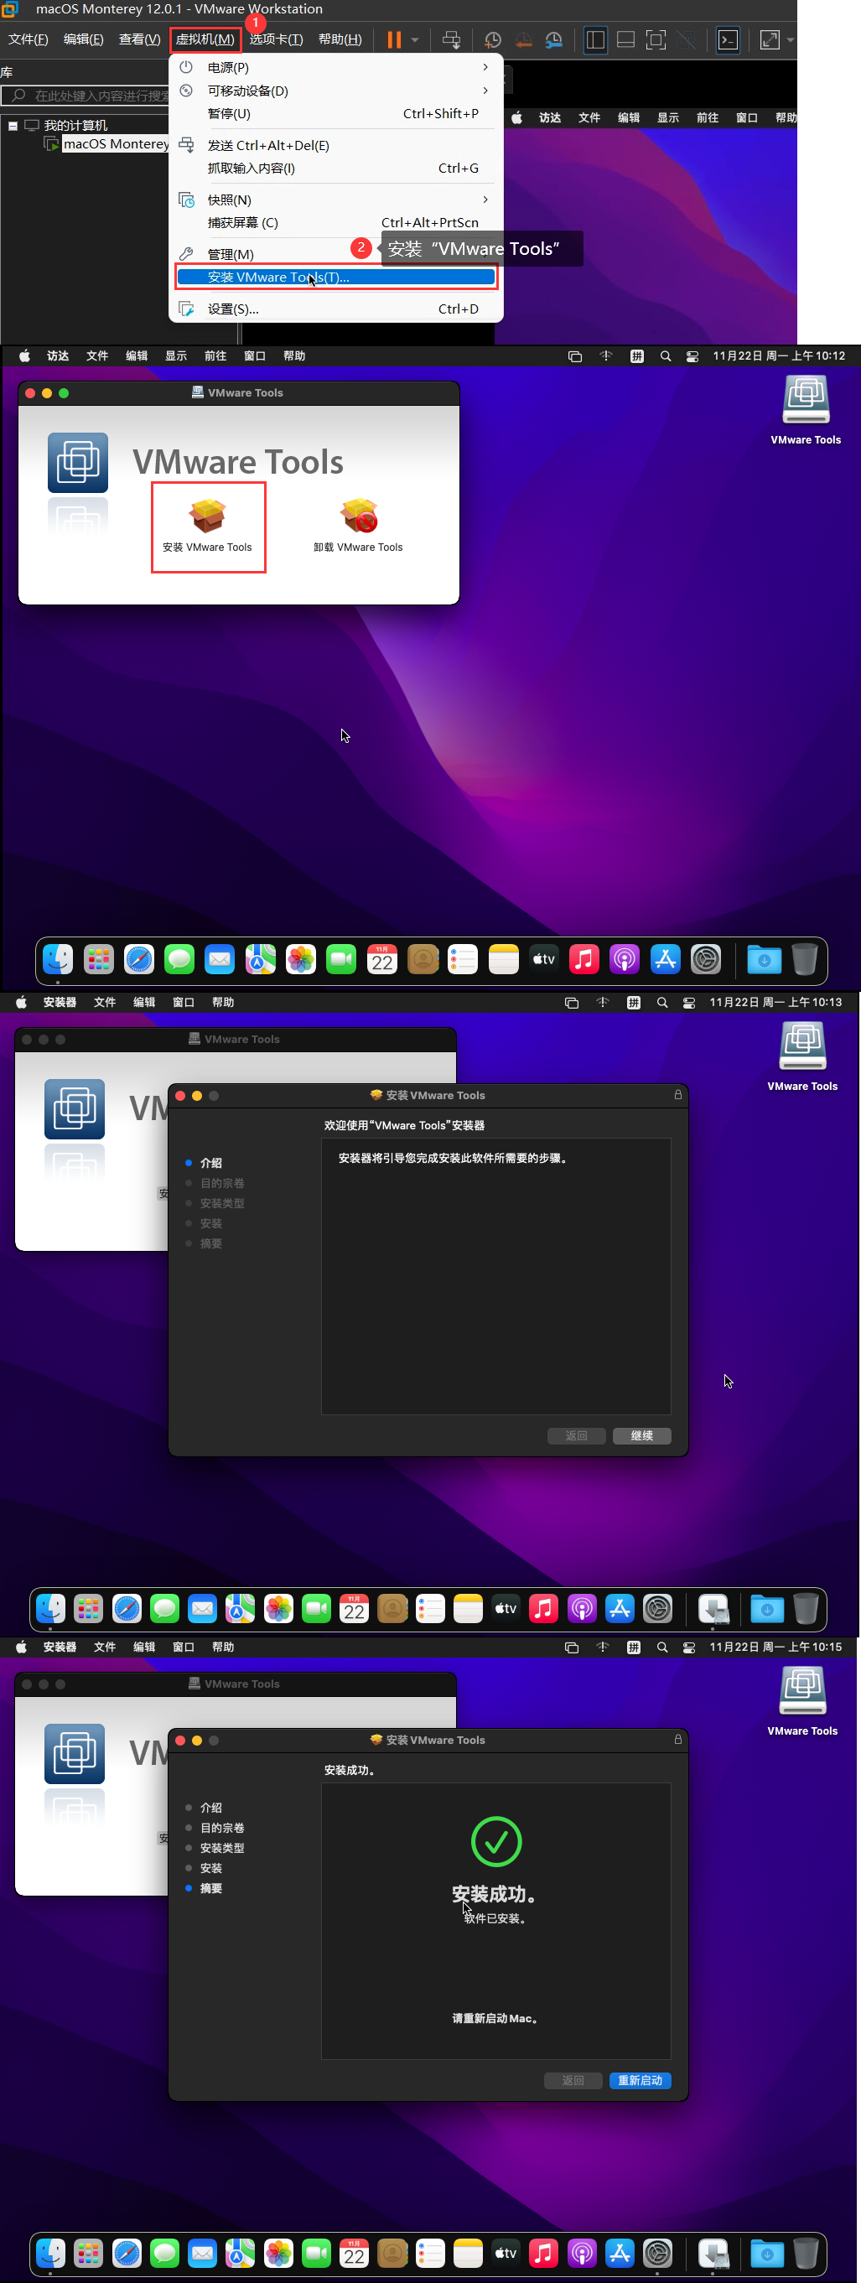Select the 安装 VMware Tools(T)... menu entry

click(335, 278)
